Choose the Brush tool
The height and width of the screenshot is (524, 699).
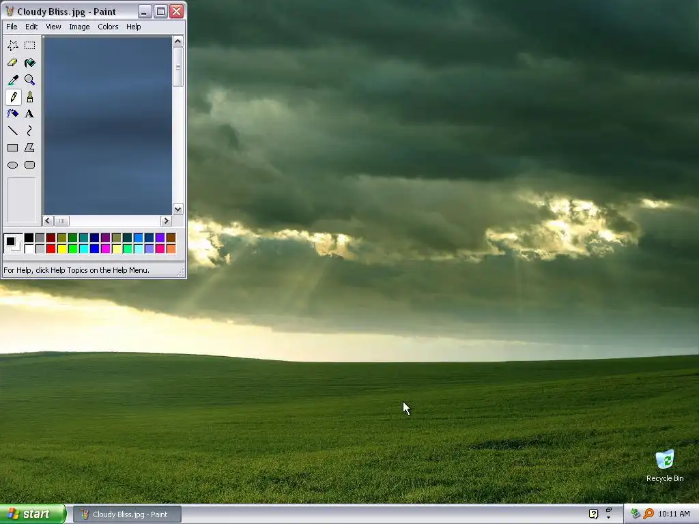(30, 97)
